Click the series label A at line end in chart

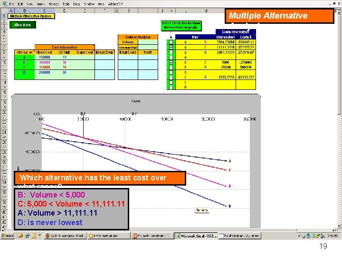point(230,161)
